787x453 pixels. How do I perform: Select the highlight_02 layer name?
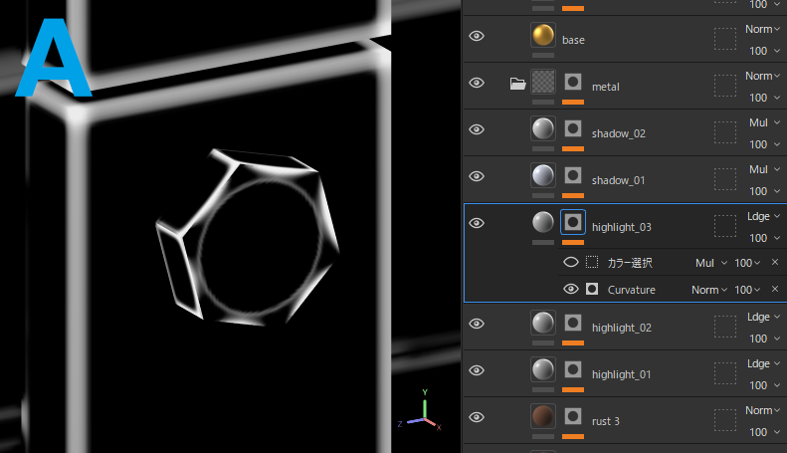(x=621, y=328)
